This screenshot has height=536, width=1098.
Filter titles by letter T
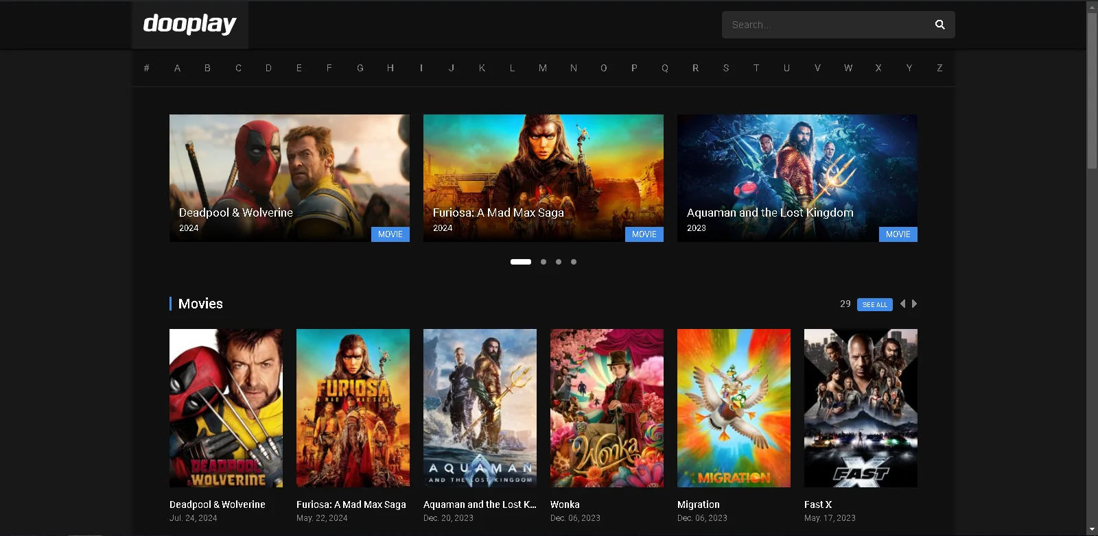(756, 68)
